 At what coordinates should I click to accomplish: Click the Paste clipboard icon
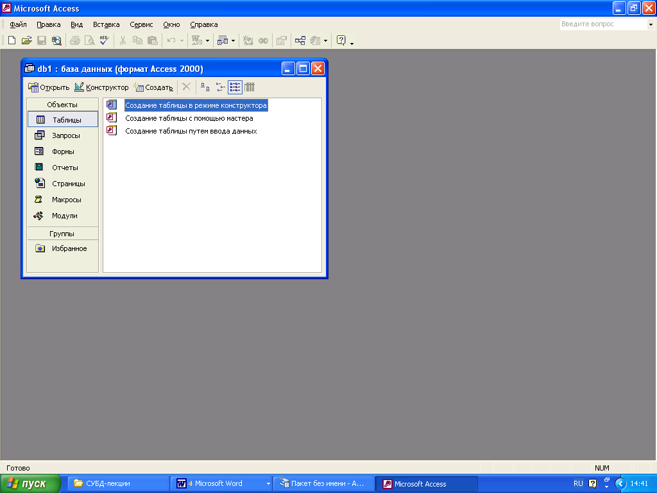[153, 40]
